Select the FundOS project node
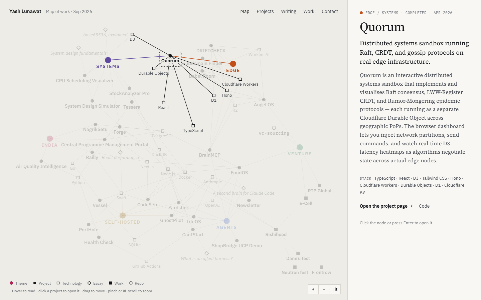This screenshot has height=300, width=481. 239,168
